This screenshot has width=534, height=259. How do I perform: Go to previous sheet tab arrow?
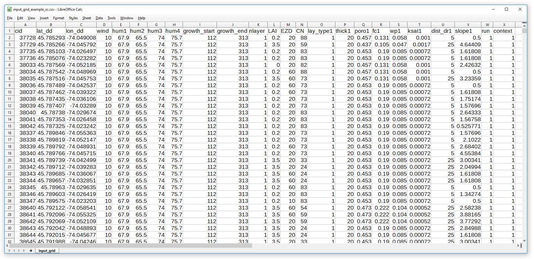(14, 251)
